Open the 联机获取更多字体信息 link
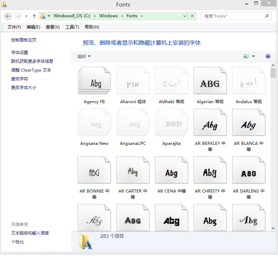 pyautogui.click(x=32, y=61)
